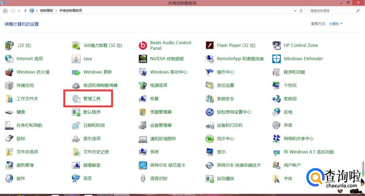Open the 360强力卸载 (32 位) icon
Viewport: 365px width, 196px height.
(76, 45)
